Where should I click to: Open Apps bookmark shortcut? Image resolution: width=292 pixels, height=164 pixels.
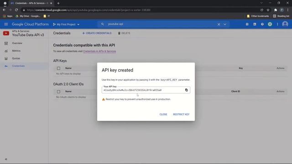click(8, 16)
